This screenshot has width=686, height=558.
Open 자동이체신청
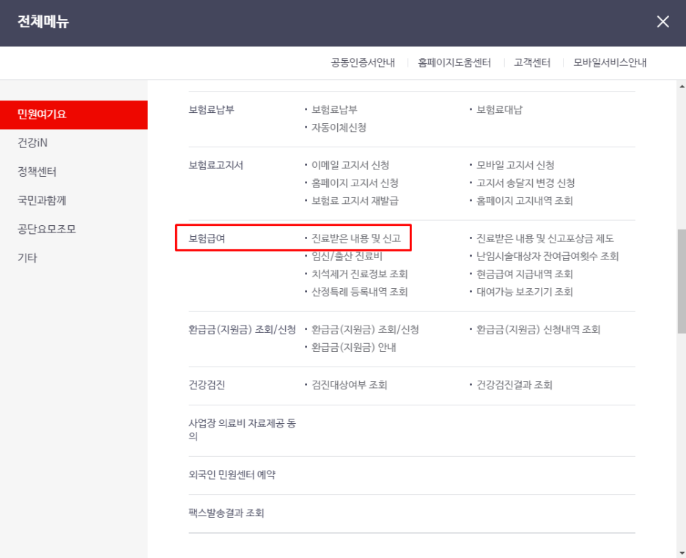point(339,128)
